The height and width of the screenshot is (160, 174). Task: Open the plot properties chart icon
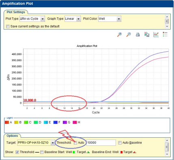pos(156,34)
